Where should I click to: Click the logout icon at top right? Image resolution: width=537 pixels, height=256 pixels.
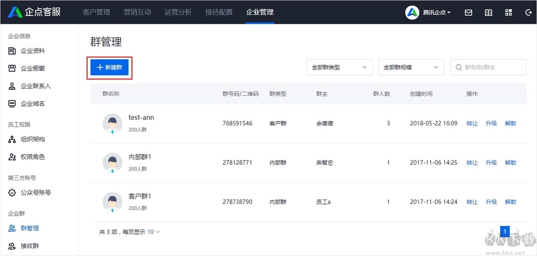[528, 13]
